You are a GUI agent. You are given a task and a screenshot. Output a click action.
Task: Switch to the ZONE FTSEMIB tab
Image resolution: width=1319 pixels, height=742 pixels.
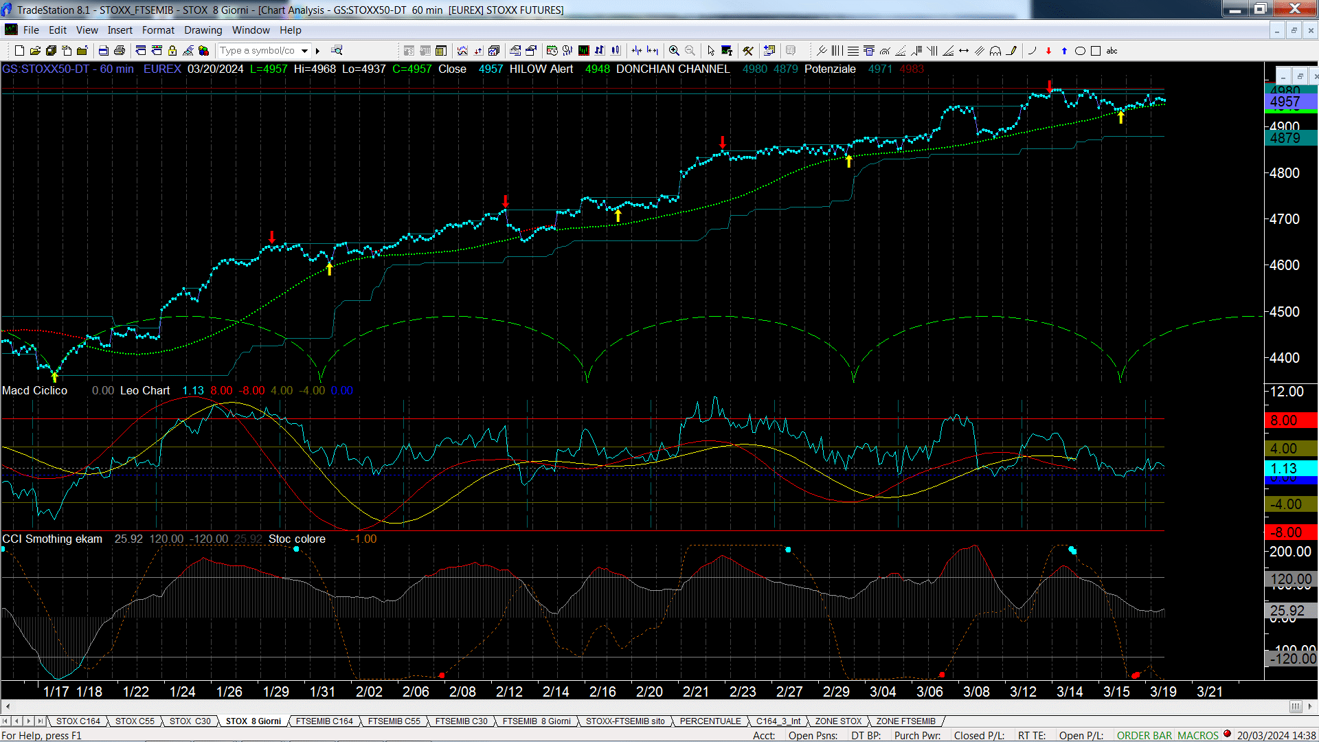905,721
